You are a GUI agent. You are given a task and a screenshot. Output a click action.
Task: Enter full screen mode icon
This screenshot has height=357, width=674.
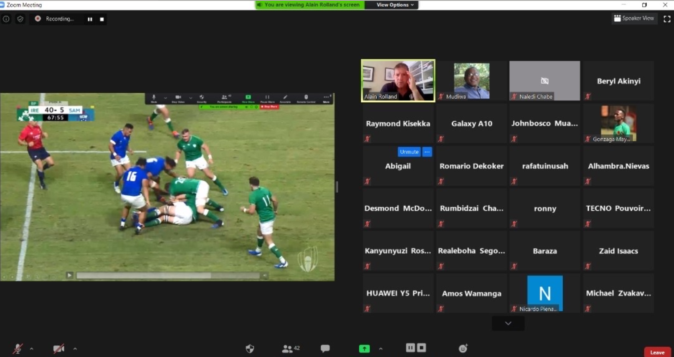(x=667, y=19)
